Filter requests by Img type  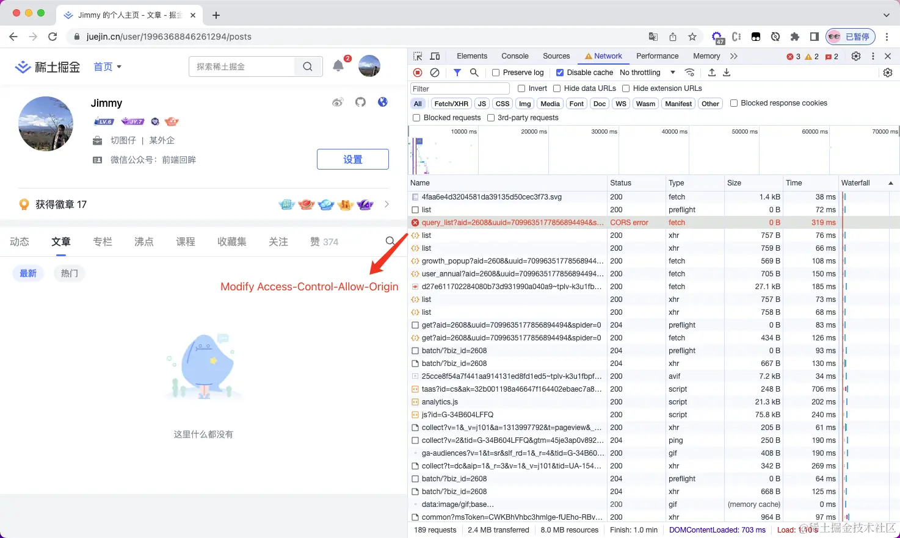pyautogui.click(x=525, y=104)
